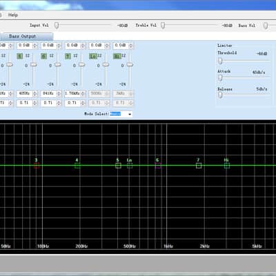Select the band 5 graph marker square

pyautogui.click(x=118, y=166)
